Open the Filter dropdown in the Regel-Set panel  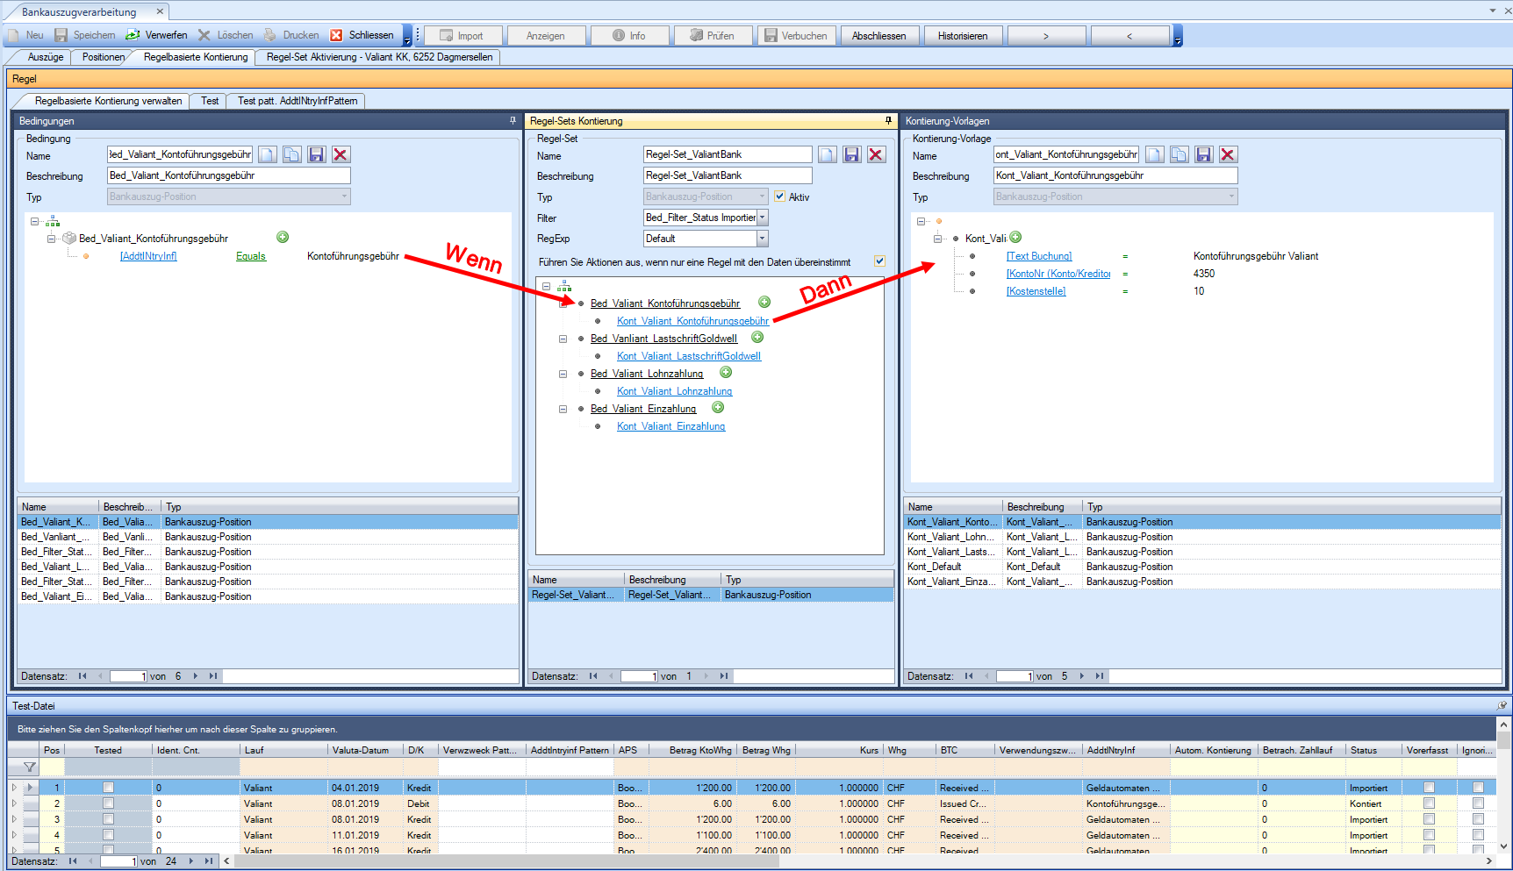tap(762, 218)
